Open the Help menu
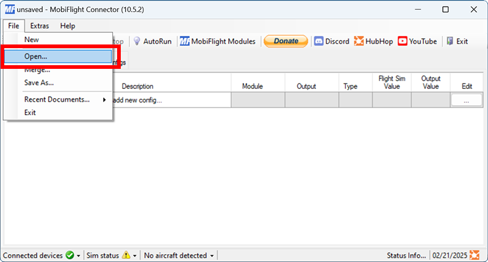Viewport: 488px width, 262px height. [x=68, y=26]
